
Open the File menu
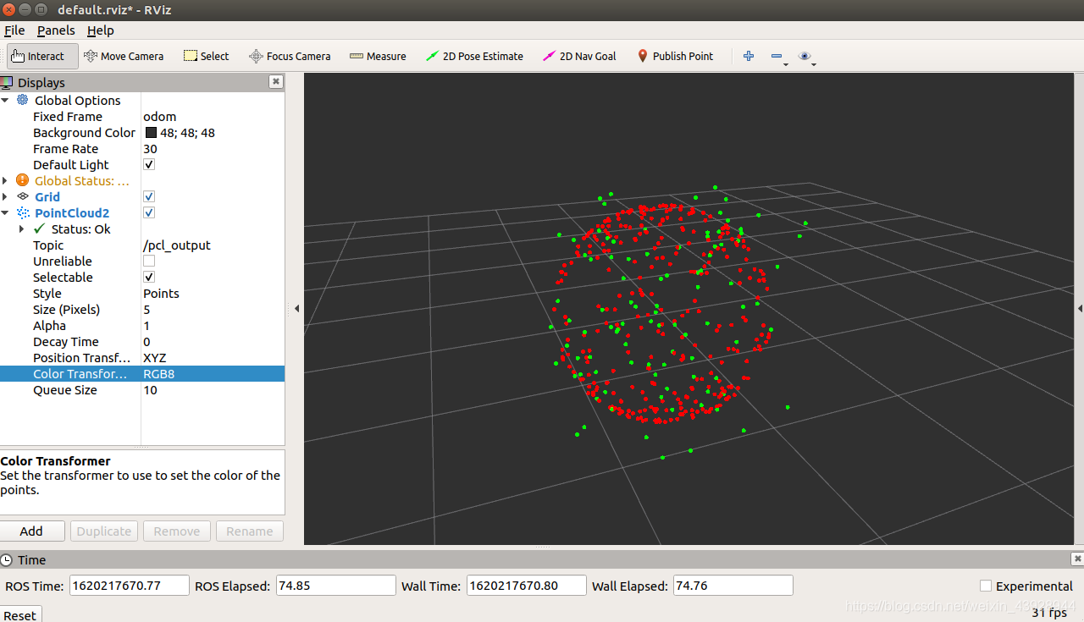[14, 30]
